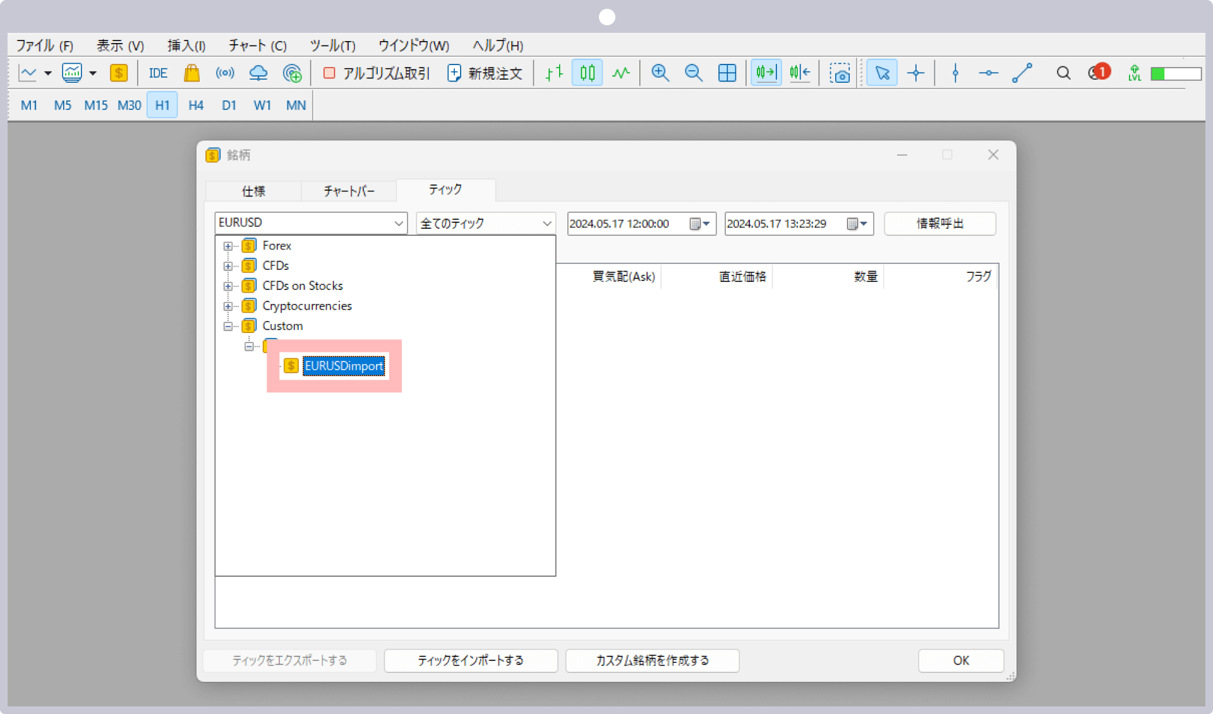Toggle chart shift icon
Image resolution: width=1213 pixels, height=714 pixels.
point(800,73)
